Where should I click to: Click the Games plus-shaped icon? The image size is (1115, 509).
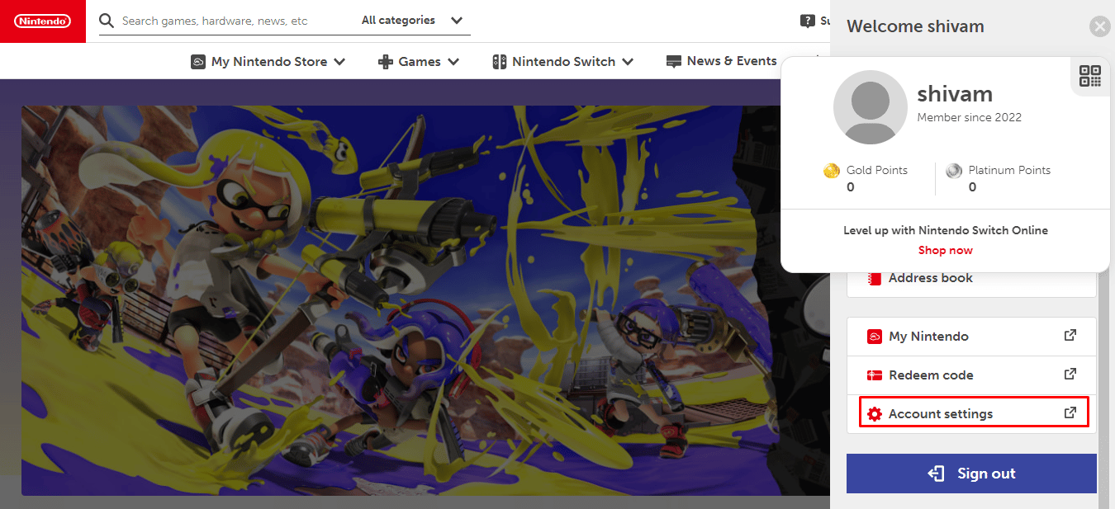click(385, 62)
